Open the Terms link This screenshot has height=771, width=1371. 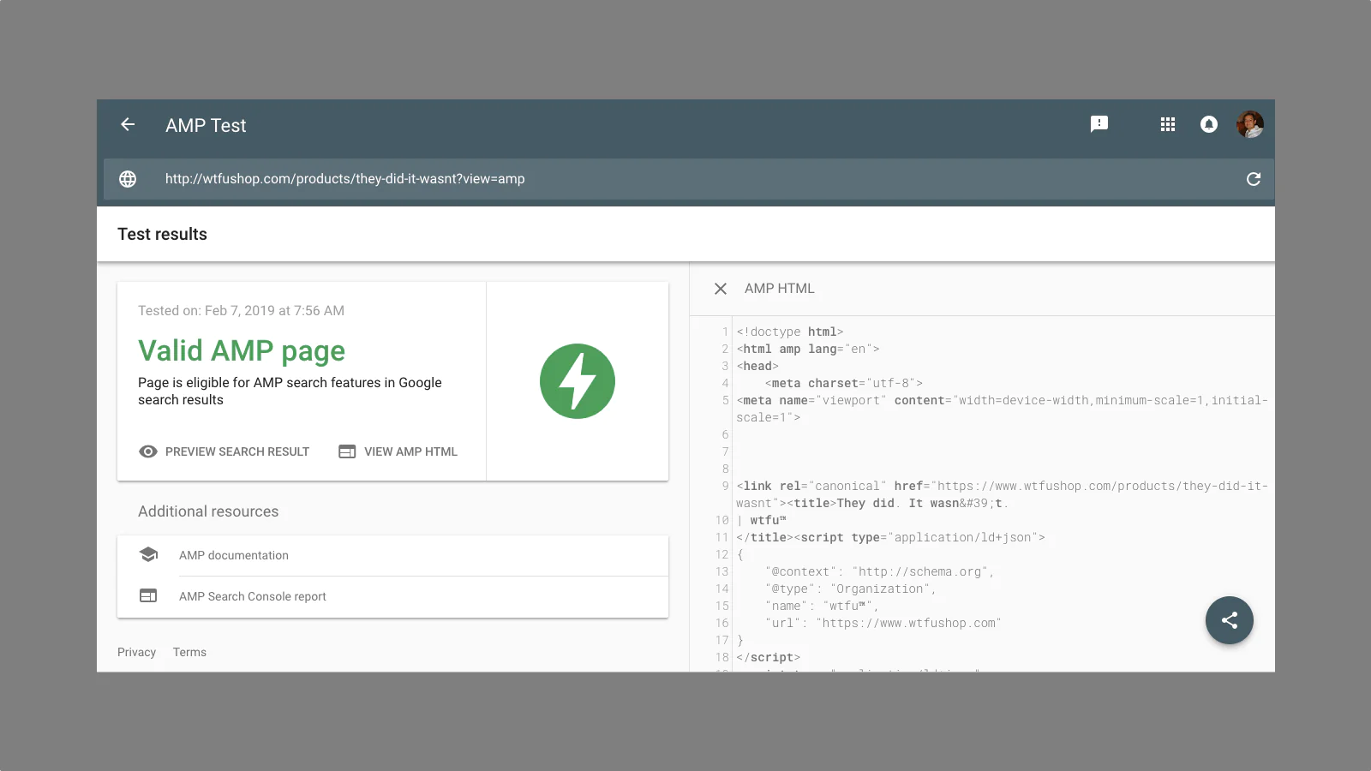click(x=189, y=652)
